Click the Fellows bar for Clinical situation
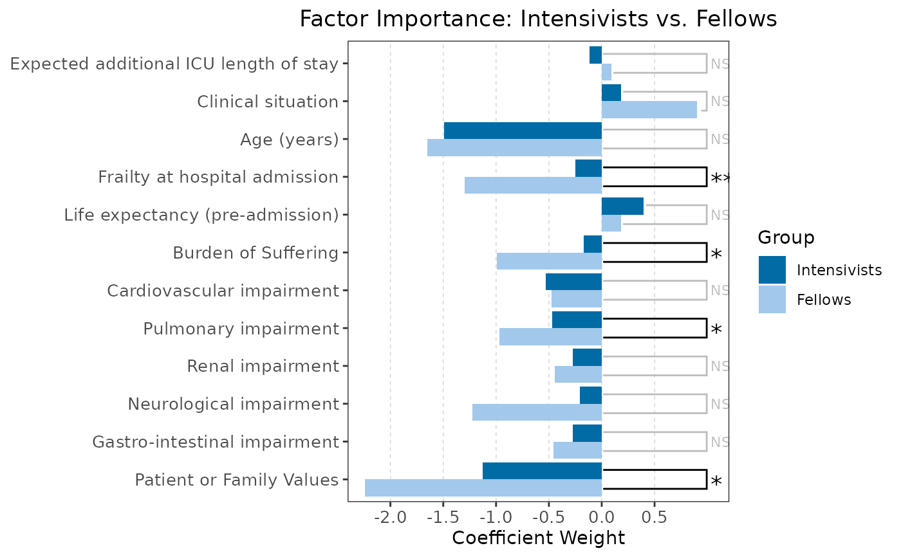901x557 pixels. pos(649,110)
